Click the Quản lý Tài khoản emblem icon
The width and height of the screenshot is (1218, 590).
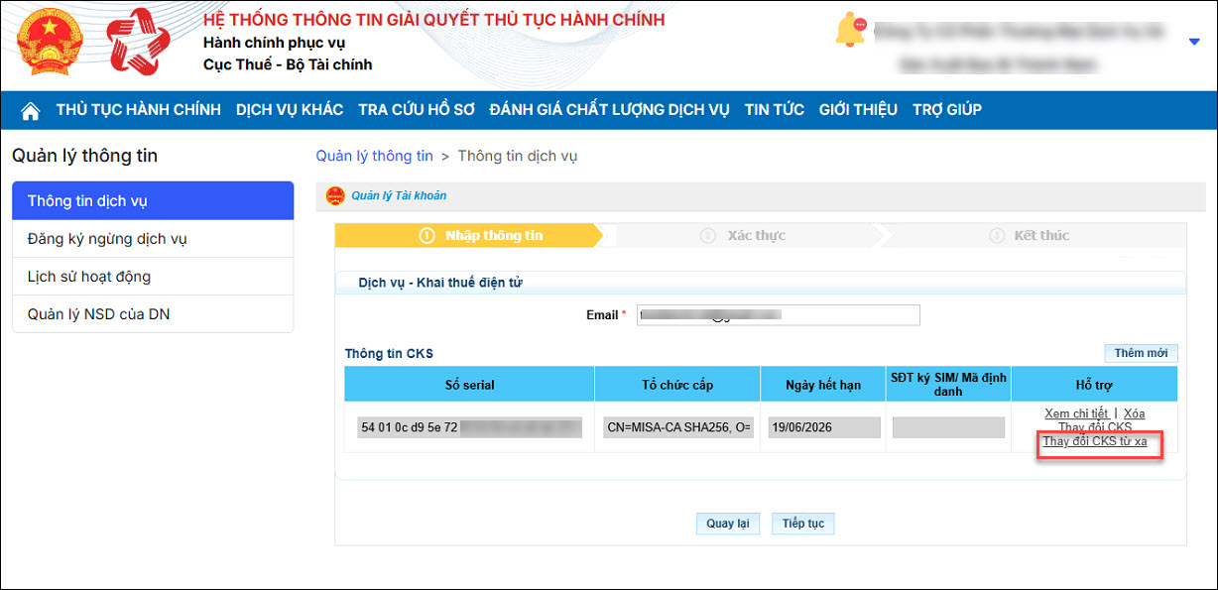coord(335,196)
